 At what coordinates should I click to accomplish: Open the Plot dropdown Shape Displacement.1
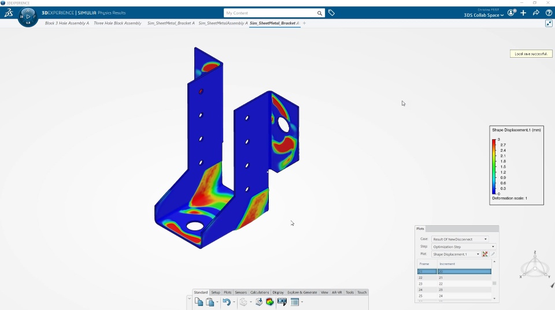pos(456,254)
